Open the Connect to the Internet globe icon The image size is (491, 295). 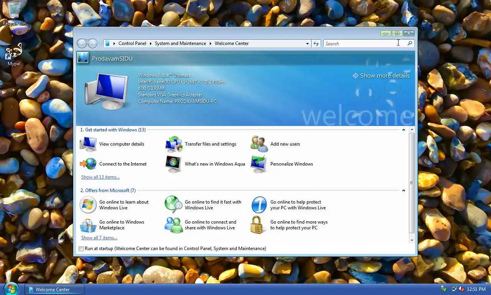(88, 164)
